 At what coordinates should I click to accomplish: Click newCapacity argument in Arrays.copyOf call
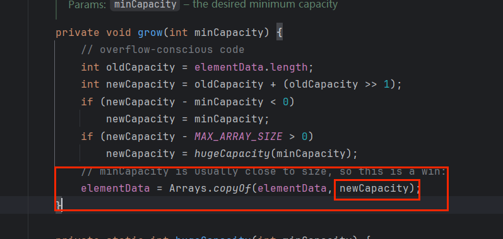click(x=374, y=188)
